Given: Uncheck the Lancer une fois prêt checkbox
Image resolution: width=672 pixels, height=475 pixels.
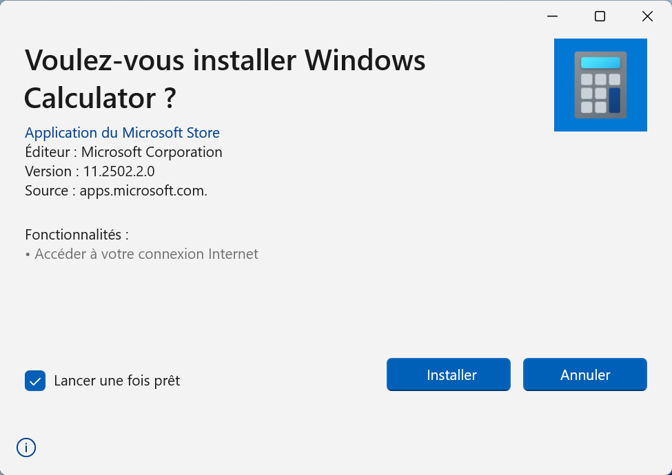Looking at the screenshot, I should point(35,381).
